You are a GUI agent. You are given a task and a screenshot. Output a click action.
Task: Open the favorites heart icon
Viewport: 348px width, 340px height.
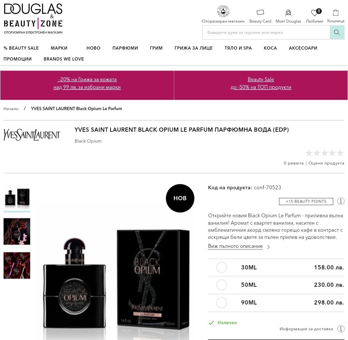[314, 13]
